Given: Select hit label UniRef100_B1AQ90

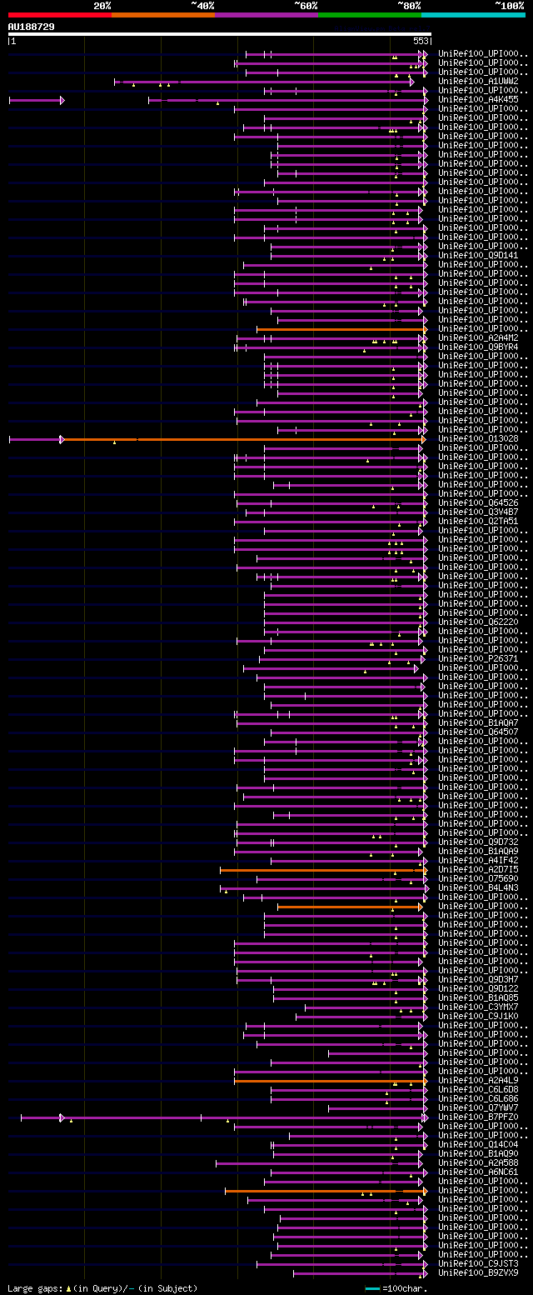Looking at the screenshot, I should [478, 1154].
